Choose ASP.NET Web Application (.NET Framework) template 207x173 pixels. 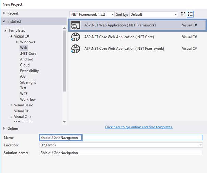click(x=137, y=25)
